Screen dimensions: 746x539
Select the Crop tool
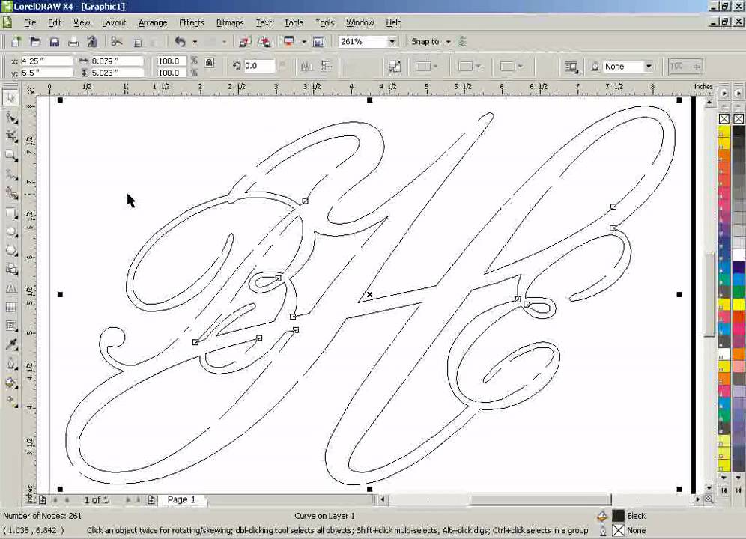coord(11,136)
